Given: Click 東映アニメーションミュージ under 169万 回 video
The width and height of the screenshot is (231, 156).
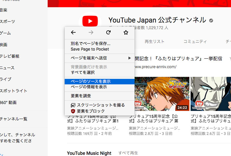Looking at the screenshot, I should [x=93, y=128].
